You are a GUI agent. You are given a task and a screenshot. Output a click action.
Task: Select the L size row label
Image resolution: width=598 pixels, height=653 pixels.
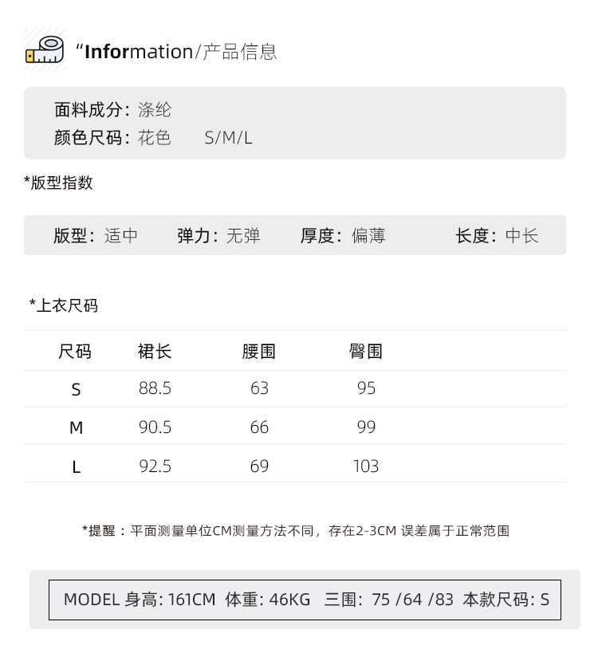pyautogui.click(x=76, y=466)
